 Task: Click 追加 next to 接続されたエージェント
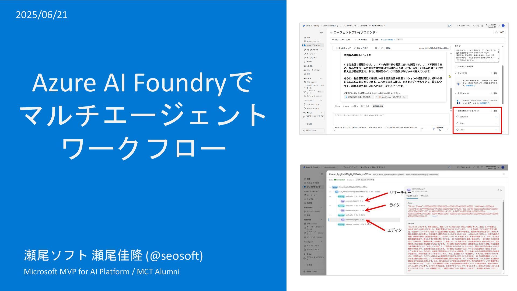click(x=494, y=111)
